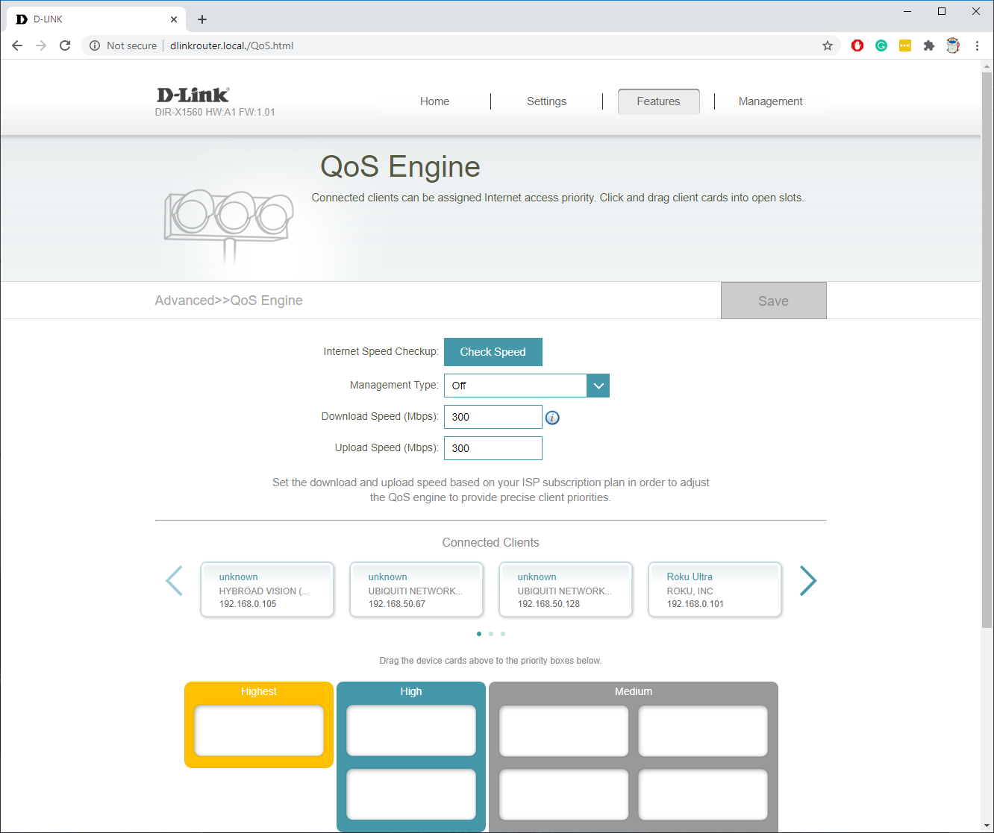Show next connected clients with right arrow

pyautogui.click(x=808, y=581)
